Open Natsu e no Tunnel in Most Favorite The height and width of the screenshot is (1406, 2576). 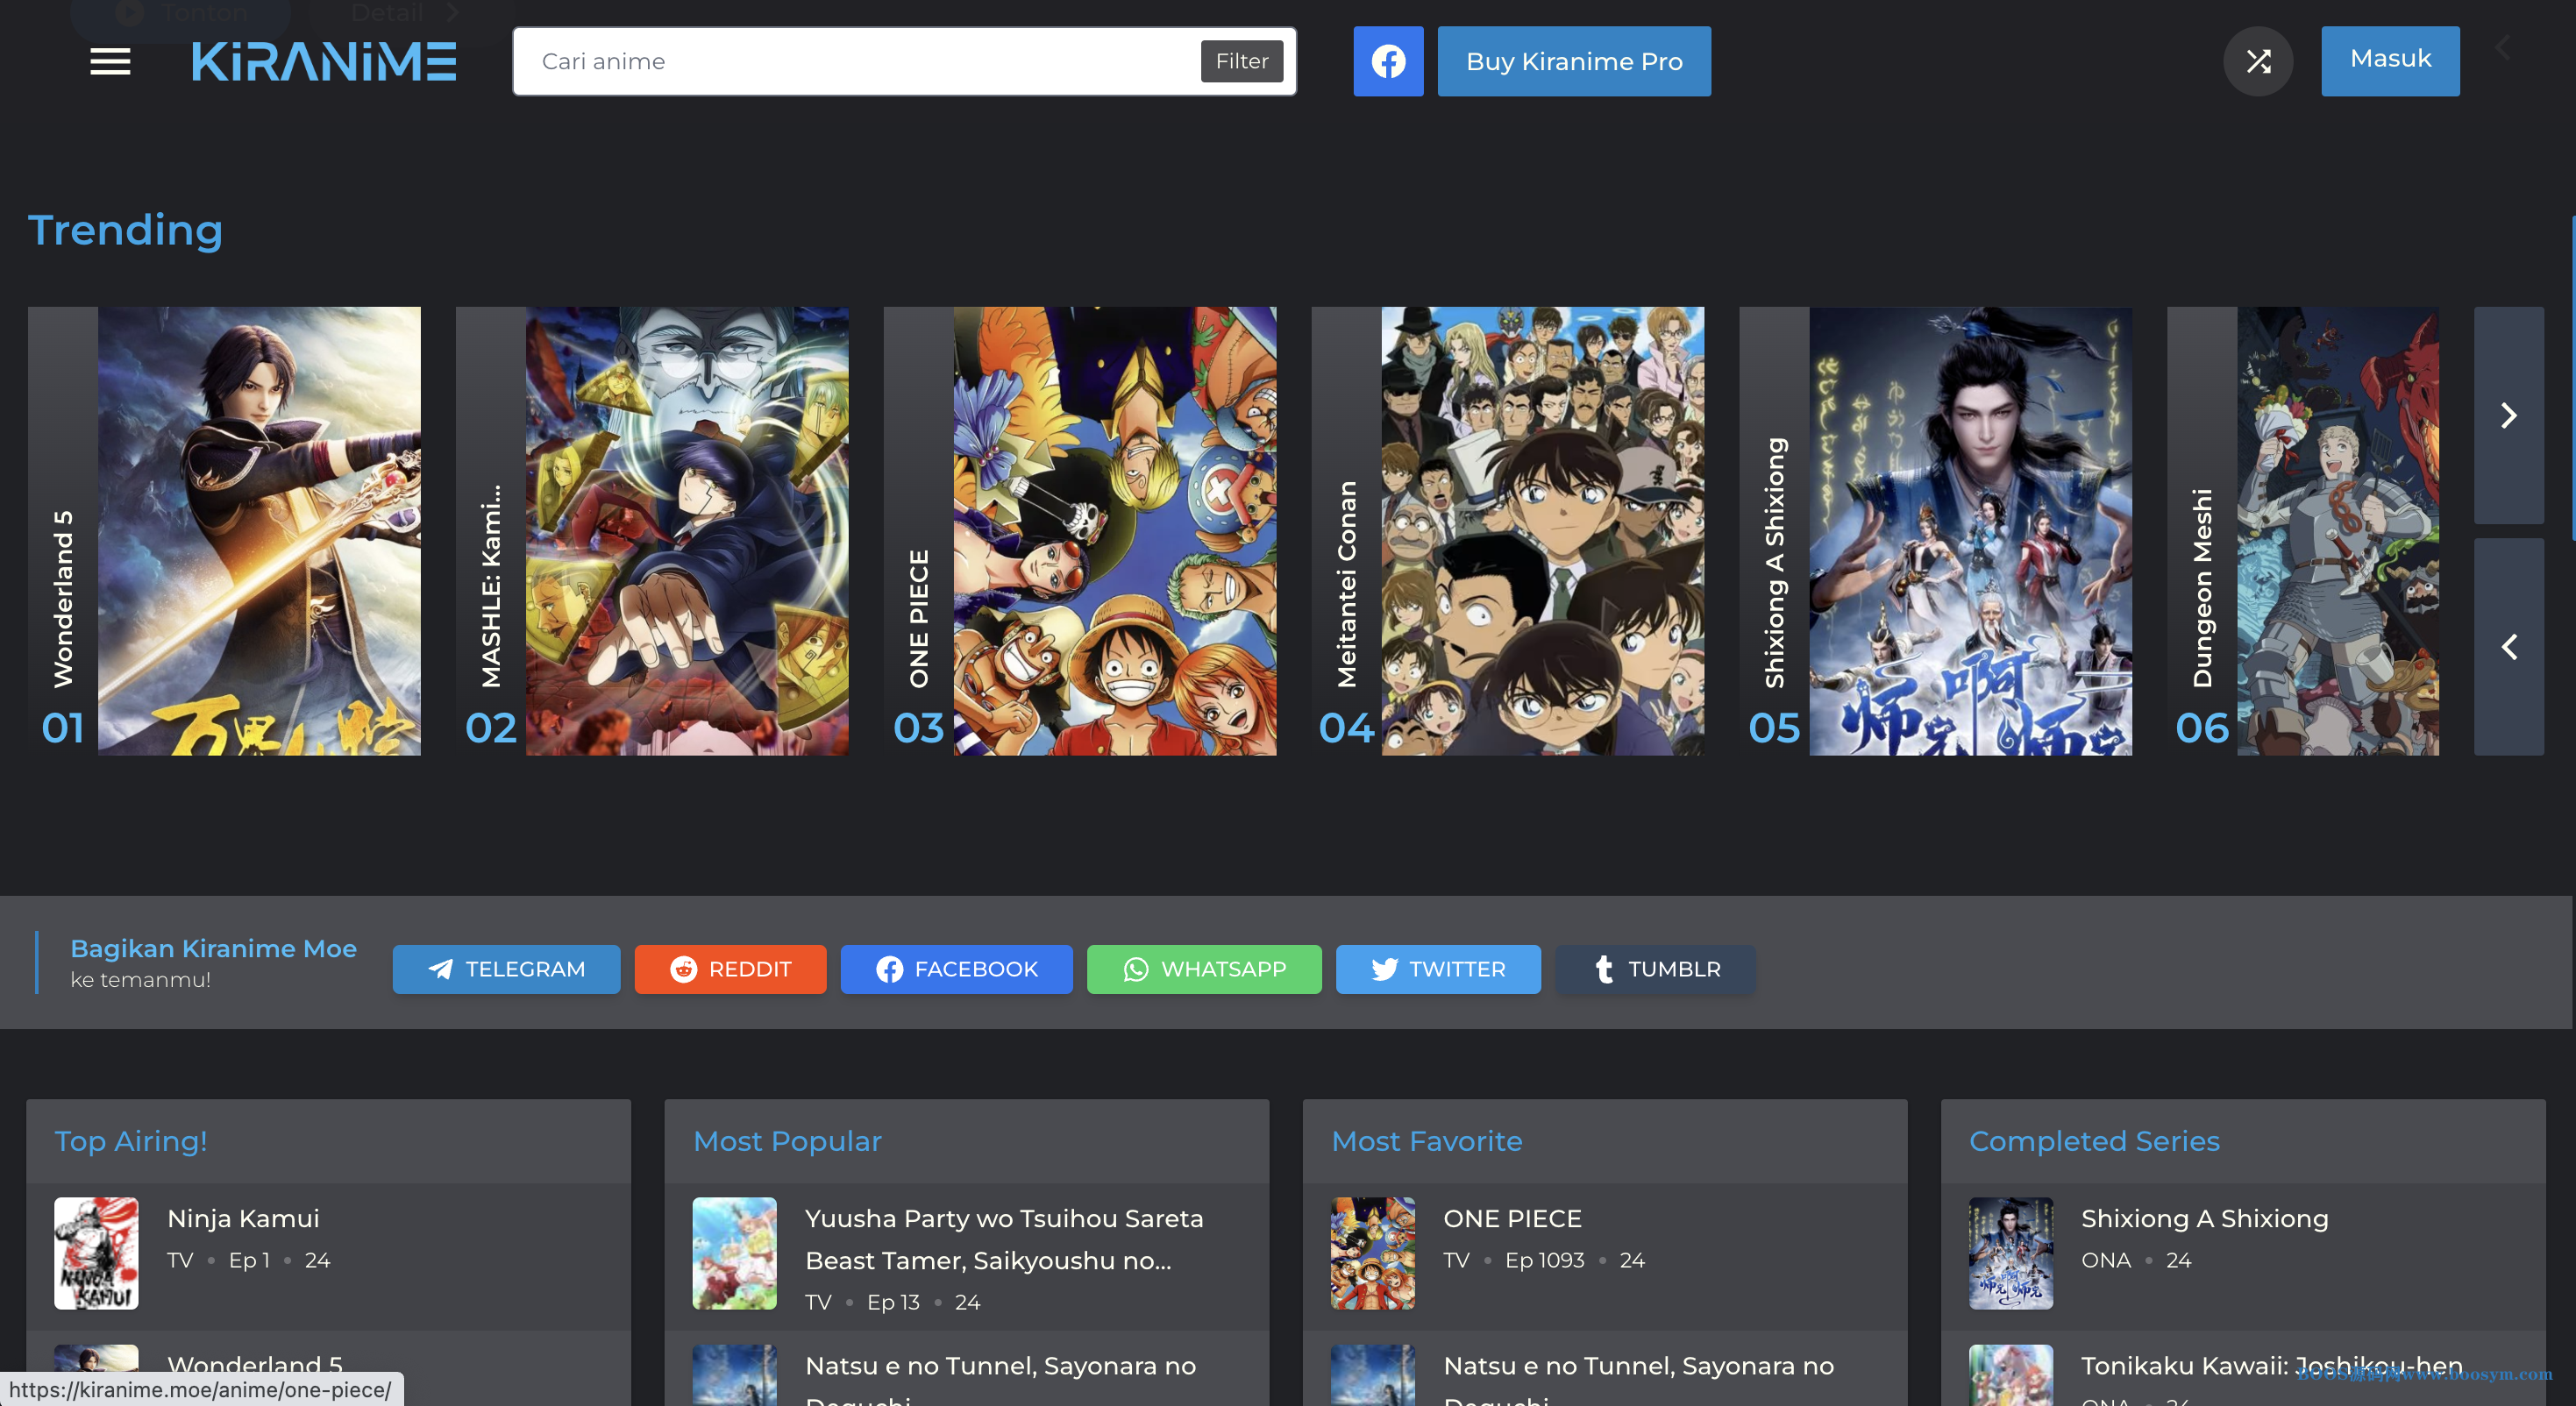point(1638,1380)
